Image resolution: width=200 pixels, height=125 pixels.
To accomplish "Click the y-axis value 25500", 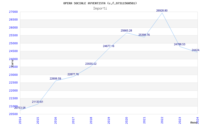I will tap(13, 35).
